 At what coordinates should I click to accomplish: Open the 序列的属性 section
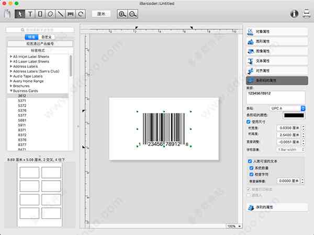click(x=277, y=207)
